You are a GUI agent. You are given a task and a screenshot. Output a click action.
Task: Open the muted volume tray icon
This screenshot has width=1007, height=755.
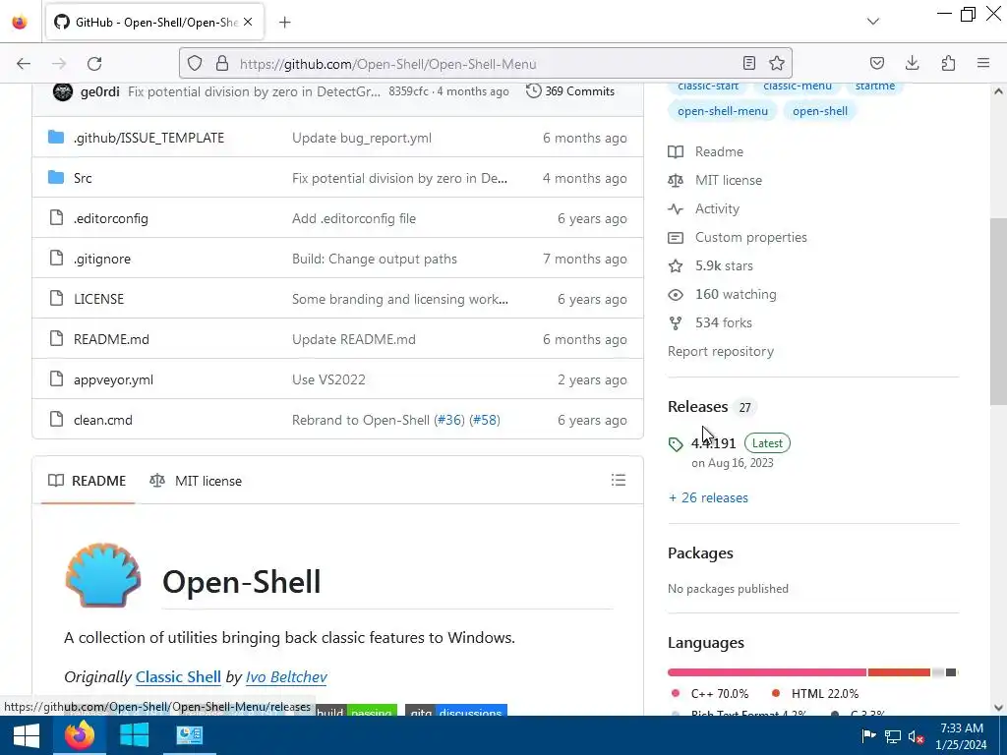pyautogui.click(x=917, y=736)
